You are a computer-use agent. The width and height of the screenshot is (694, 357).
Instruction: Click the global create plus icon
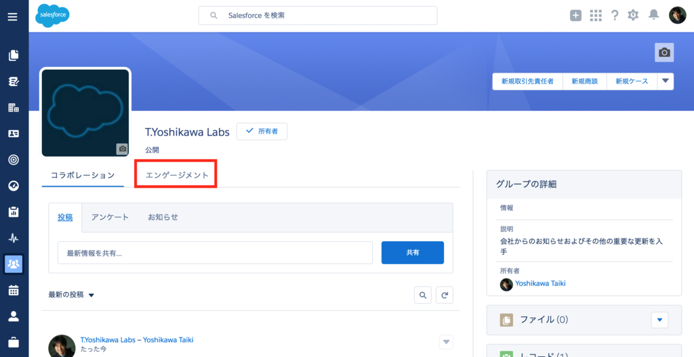575,16
